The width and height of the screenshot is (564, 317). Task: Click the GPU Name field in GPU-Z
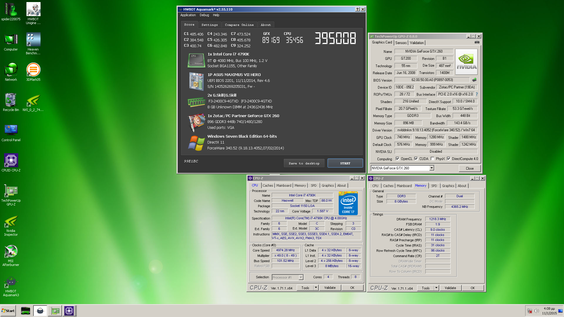[x=424, y=51]
